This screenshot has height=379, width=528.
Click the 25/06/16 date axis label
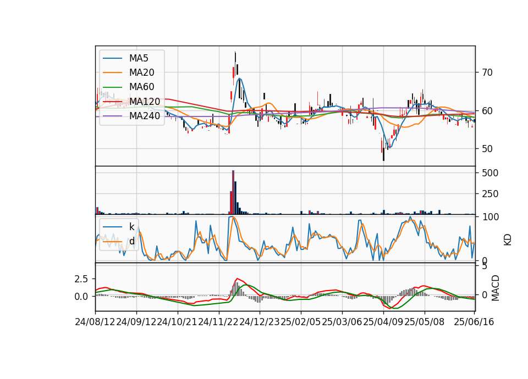click(474, 322)
